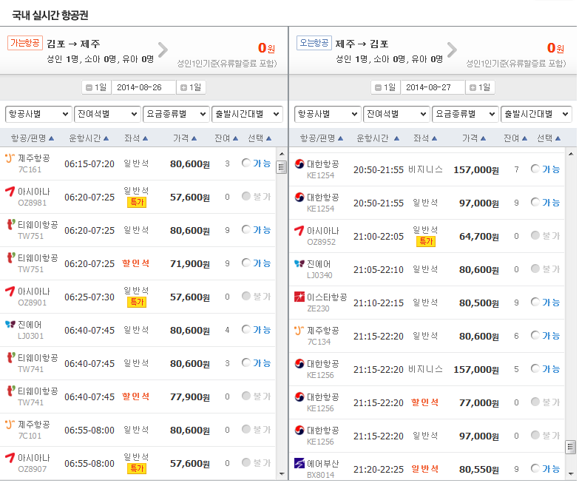Screen dimensions: 579x486
Task: Click Jeju Air logo for flight 7C134
Action: [x=299, y=331]
